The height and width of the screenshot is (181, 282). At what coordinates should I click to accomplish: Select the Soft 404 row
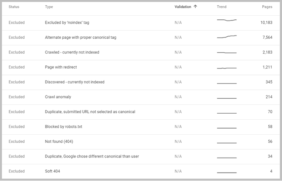(x=141, y=171)
